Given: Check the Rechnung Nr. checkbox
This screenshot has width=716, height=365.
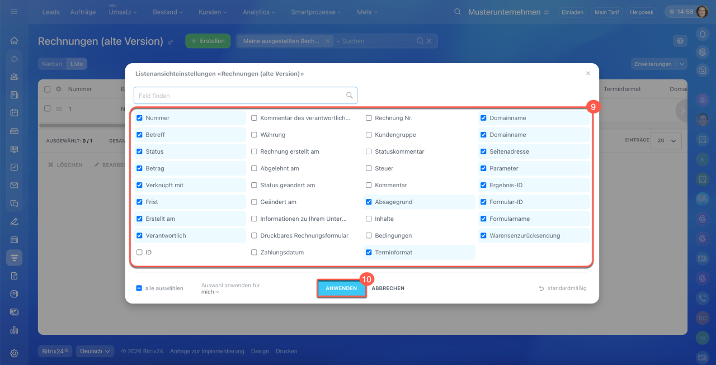Looking at the screenshot, I should click(x=369, y=118).
